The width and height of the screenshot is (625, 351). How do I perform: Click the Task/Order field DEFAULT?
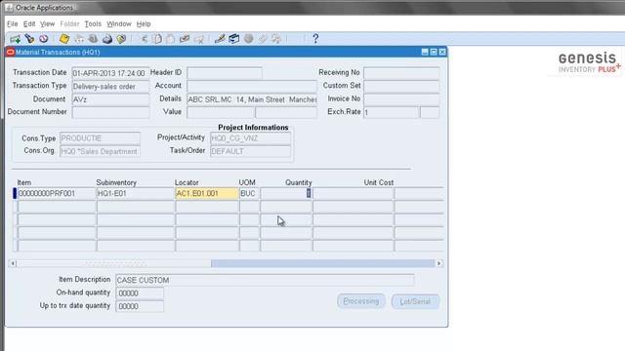(x=250, y=151)
